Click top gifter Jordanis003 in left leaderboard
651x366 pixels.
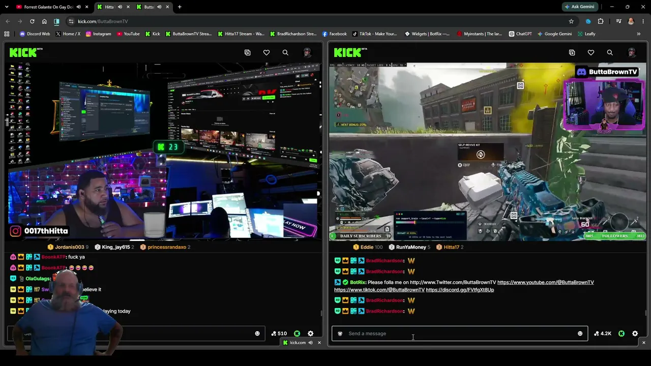click(68, 247)
